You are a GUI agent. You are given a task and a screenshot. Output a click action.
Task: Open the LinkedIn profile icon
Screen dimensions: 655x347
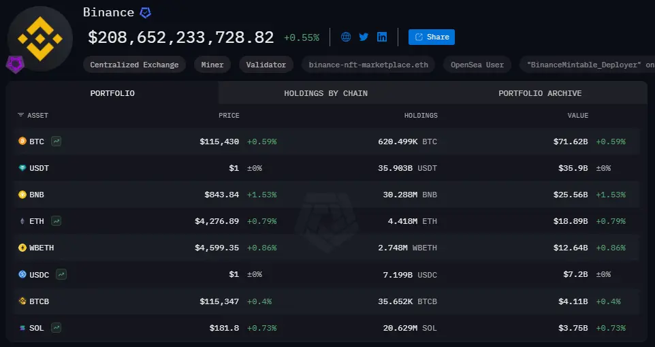[382, 37]
